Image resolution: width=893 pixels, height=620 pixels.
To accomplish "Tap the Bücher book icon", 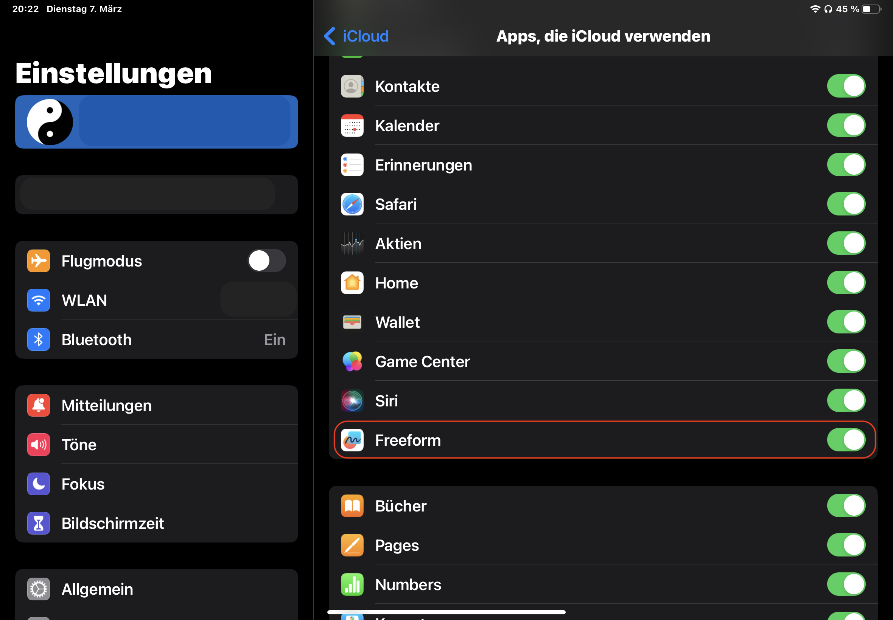I will pyautogui.click(x=352, y=506).
